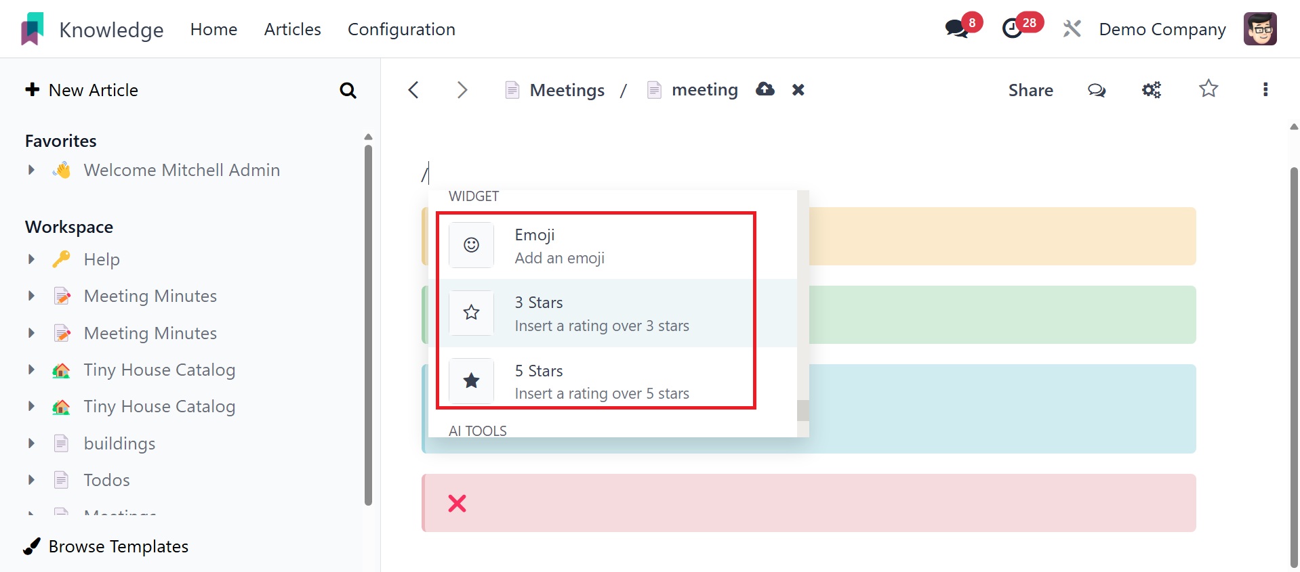Click the debug tools wrench icon
Viewport: 1300px width, 572px height.
point(1072,29)
